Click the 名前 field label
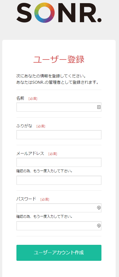The width and height of the screenshot is (119, 277). [x=20, y=98]
